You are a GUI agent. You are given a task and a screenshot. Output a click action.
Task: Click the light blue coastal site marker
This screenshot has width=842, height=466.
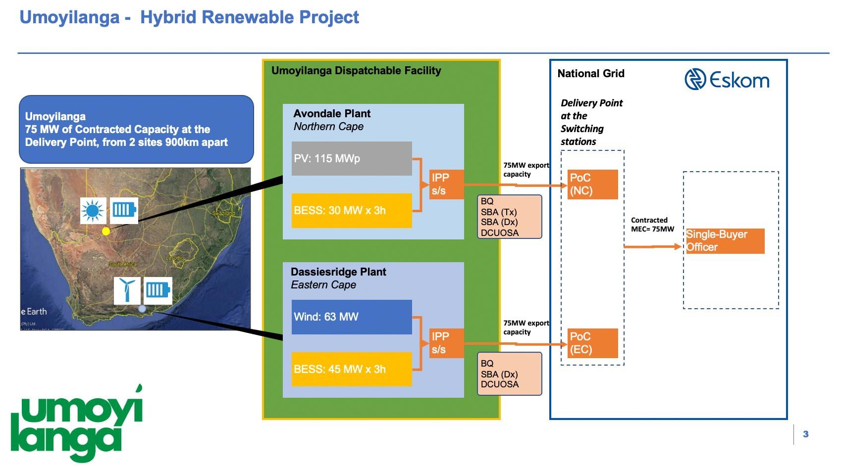coord(142,309)
